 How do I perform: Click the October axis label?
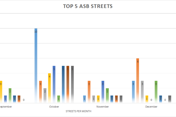point(54,107)
